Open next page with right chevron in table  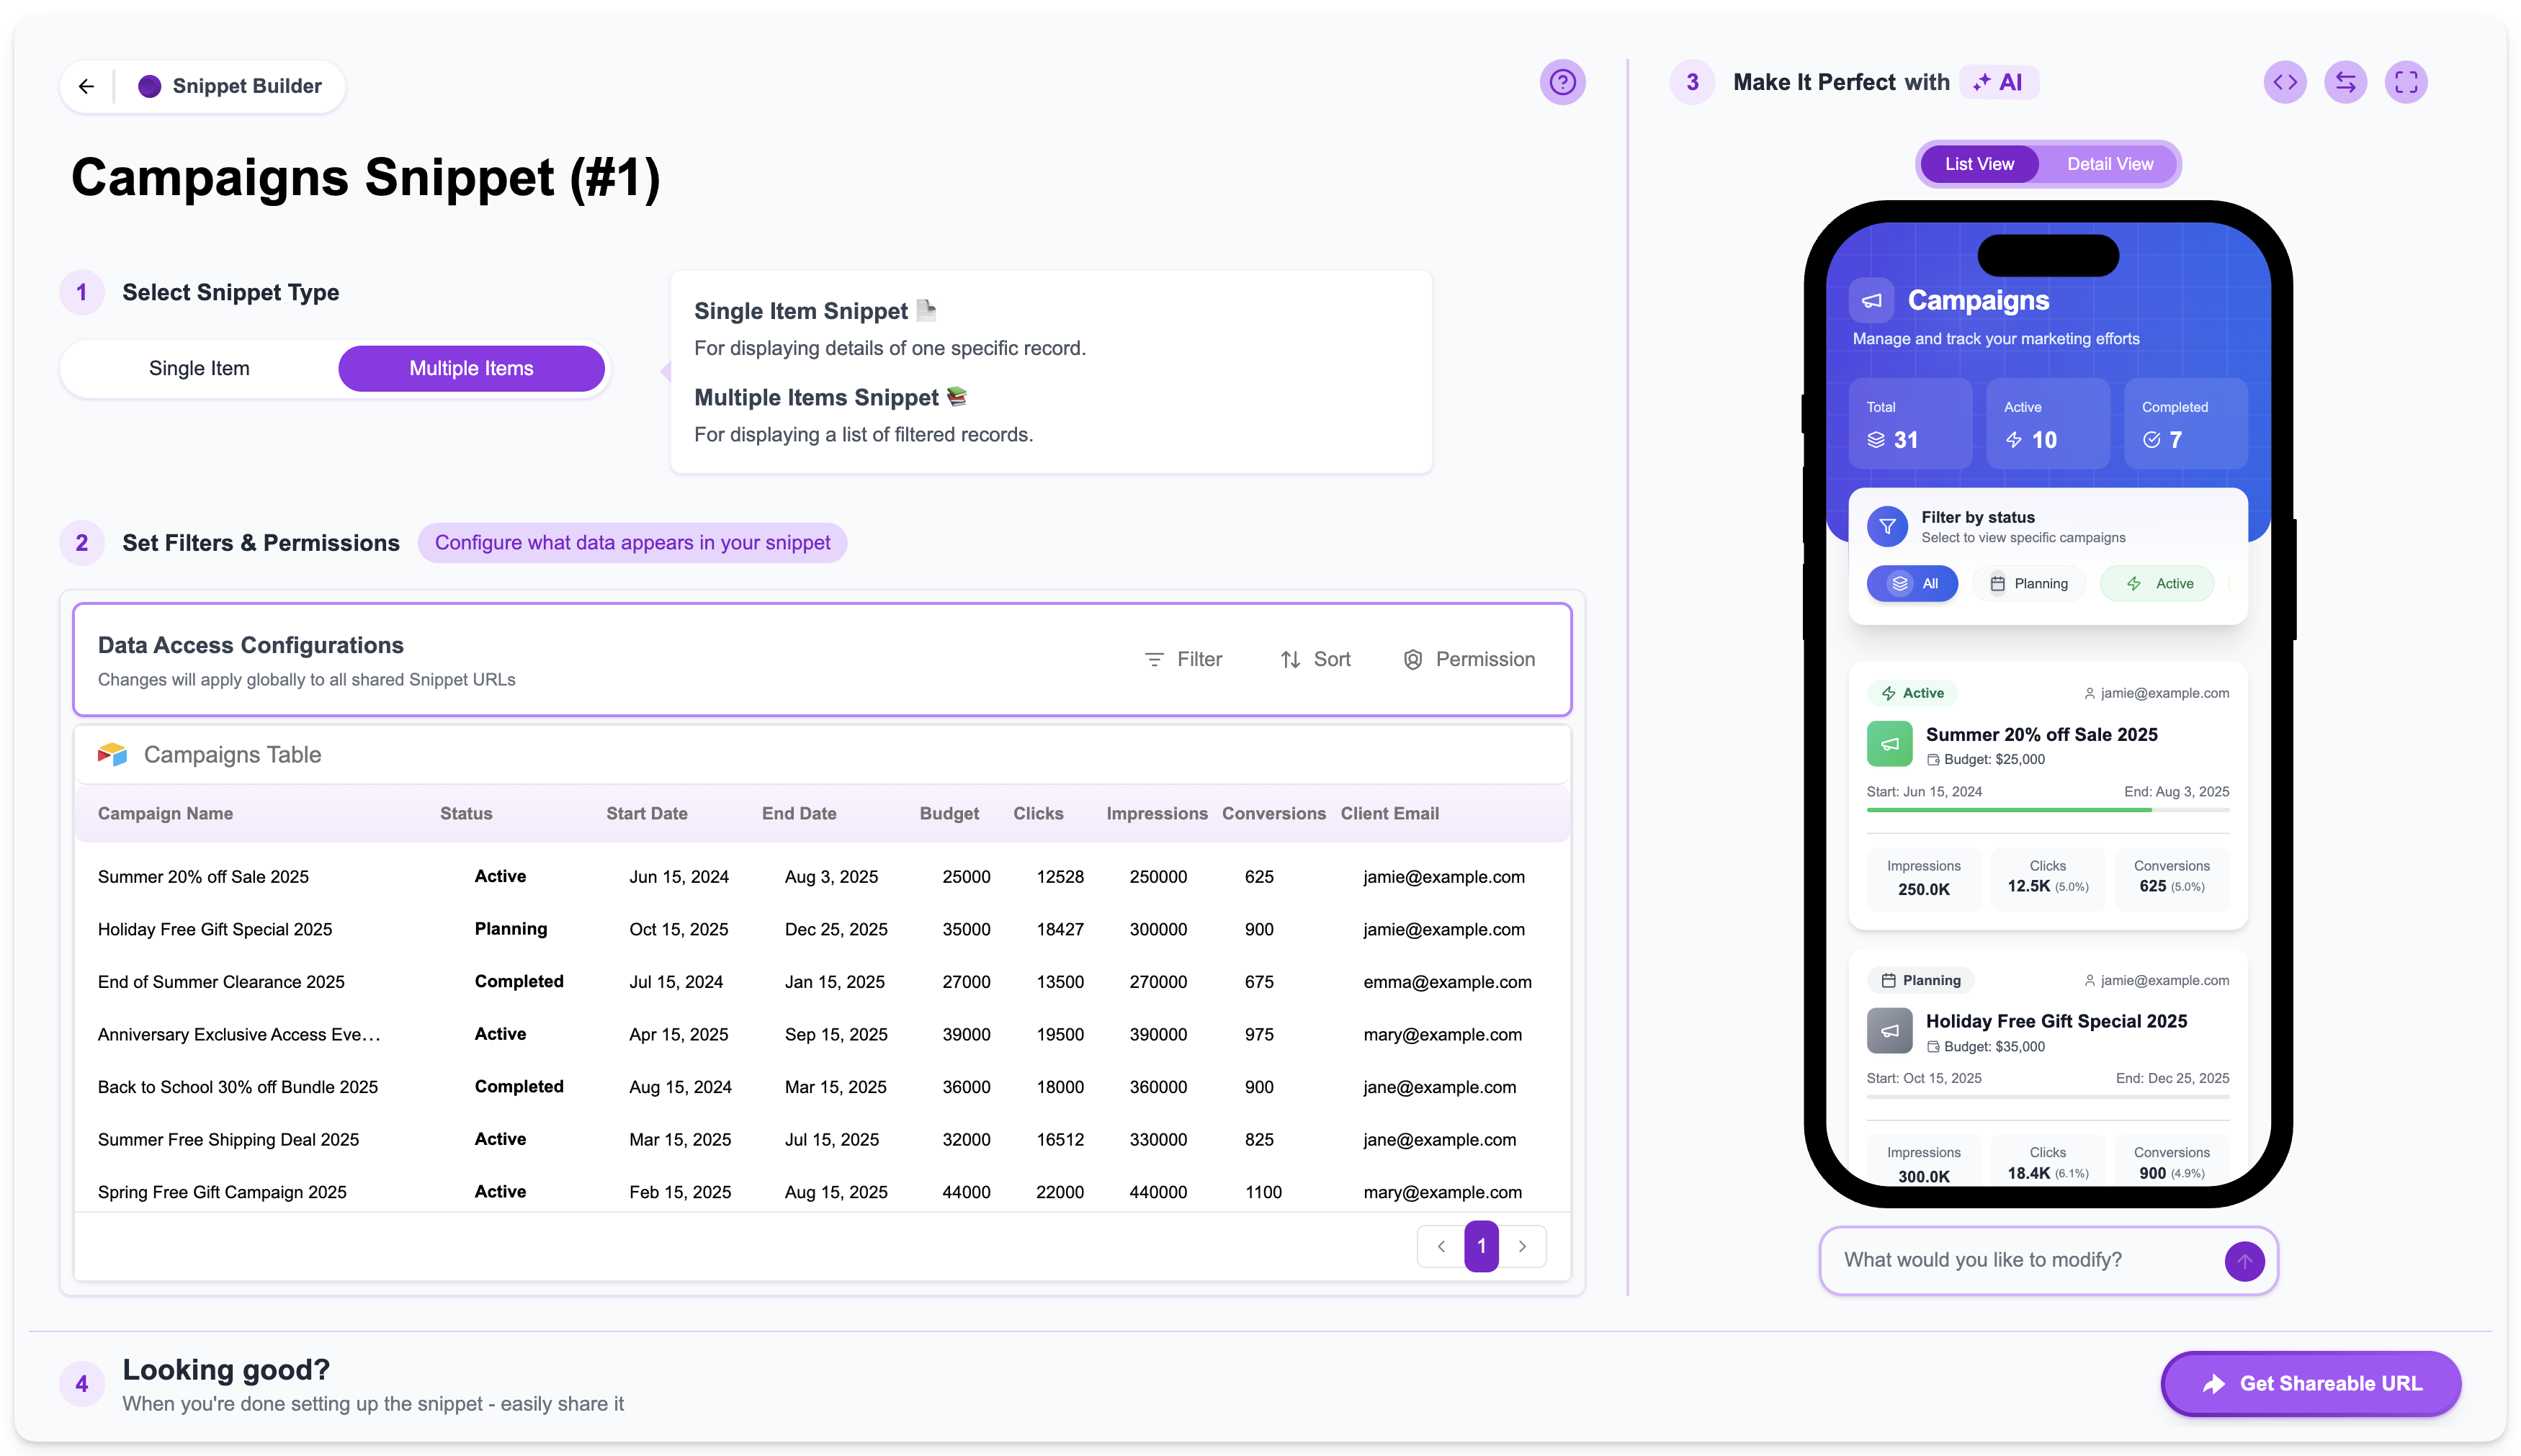pyautogui.click(x=1523, y=1246)
